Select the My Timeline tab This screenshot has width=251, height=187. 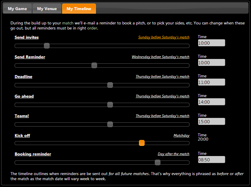[79, 9]
